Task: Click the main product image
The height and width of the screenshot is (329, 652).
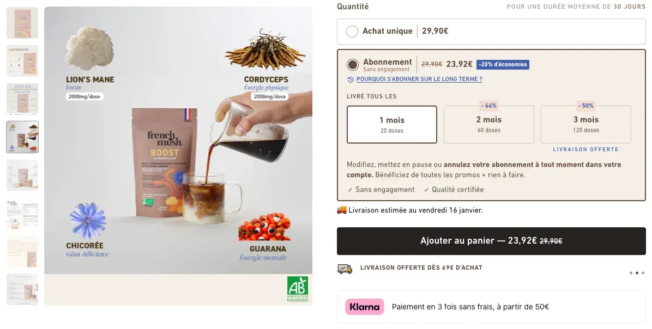Action: [178, 156]
